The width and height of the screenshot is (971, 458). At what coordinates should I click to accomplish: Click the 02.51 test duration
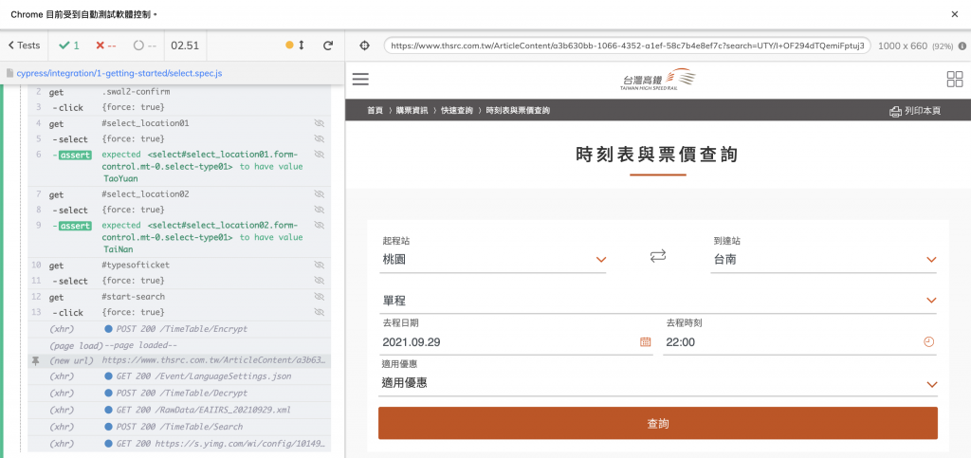tap(185, 46)
